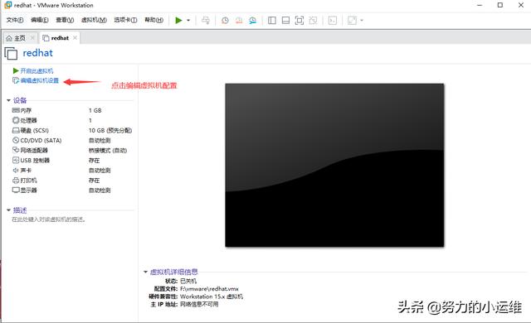
Task: Close the redhat tab
Action: pyautogui.click(x=75, y=38)
